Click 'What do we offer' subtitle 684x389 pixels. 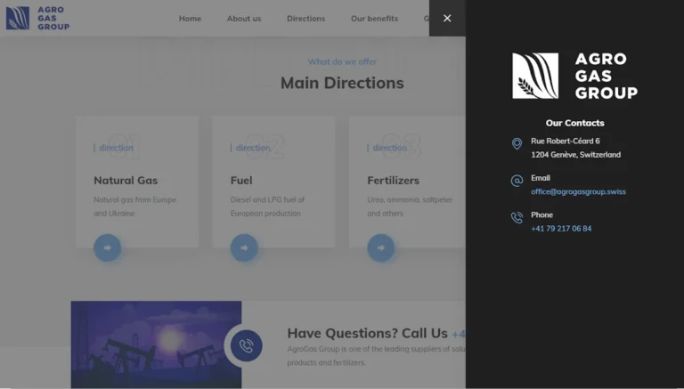tap(342, 61)
